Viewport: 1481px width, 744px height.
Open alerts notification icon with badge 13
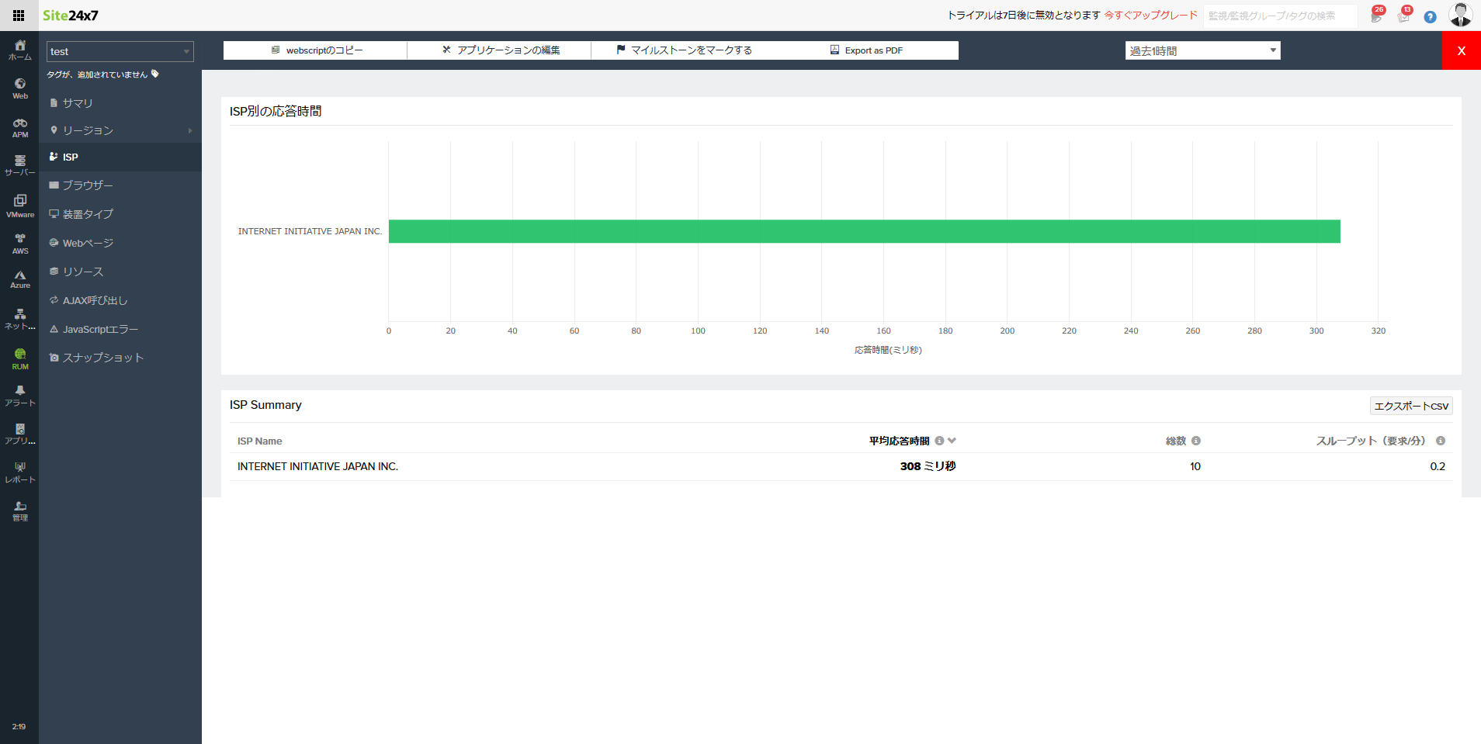pos(1404,16)
